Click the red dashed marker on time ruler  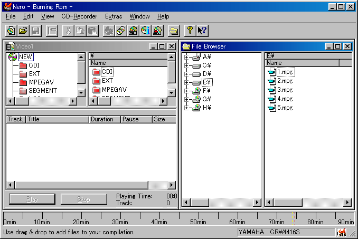click(295, 218)
